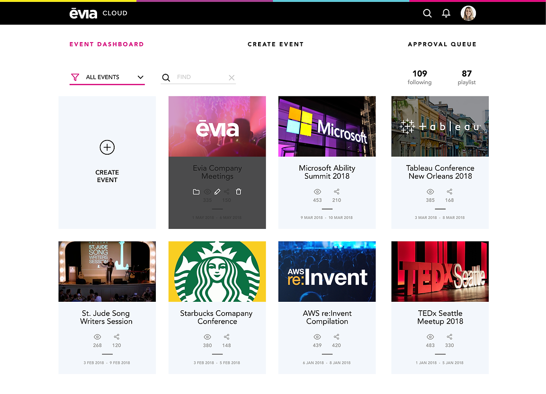
Task: Open AWS re:Invent Compilation title
Action: 327,317
